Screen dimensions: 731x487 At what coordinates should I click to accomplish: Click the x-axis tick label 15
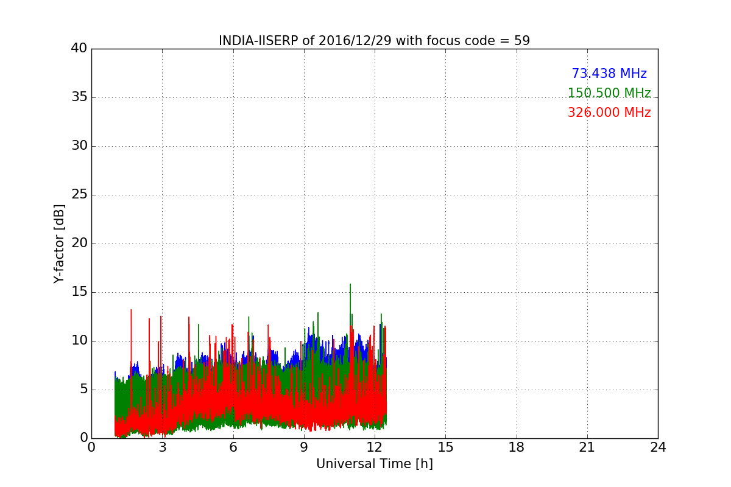tap(445, 447)
